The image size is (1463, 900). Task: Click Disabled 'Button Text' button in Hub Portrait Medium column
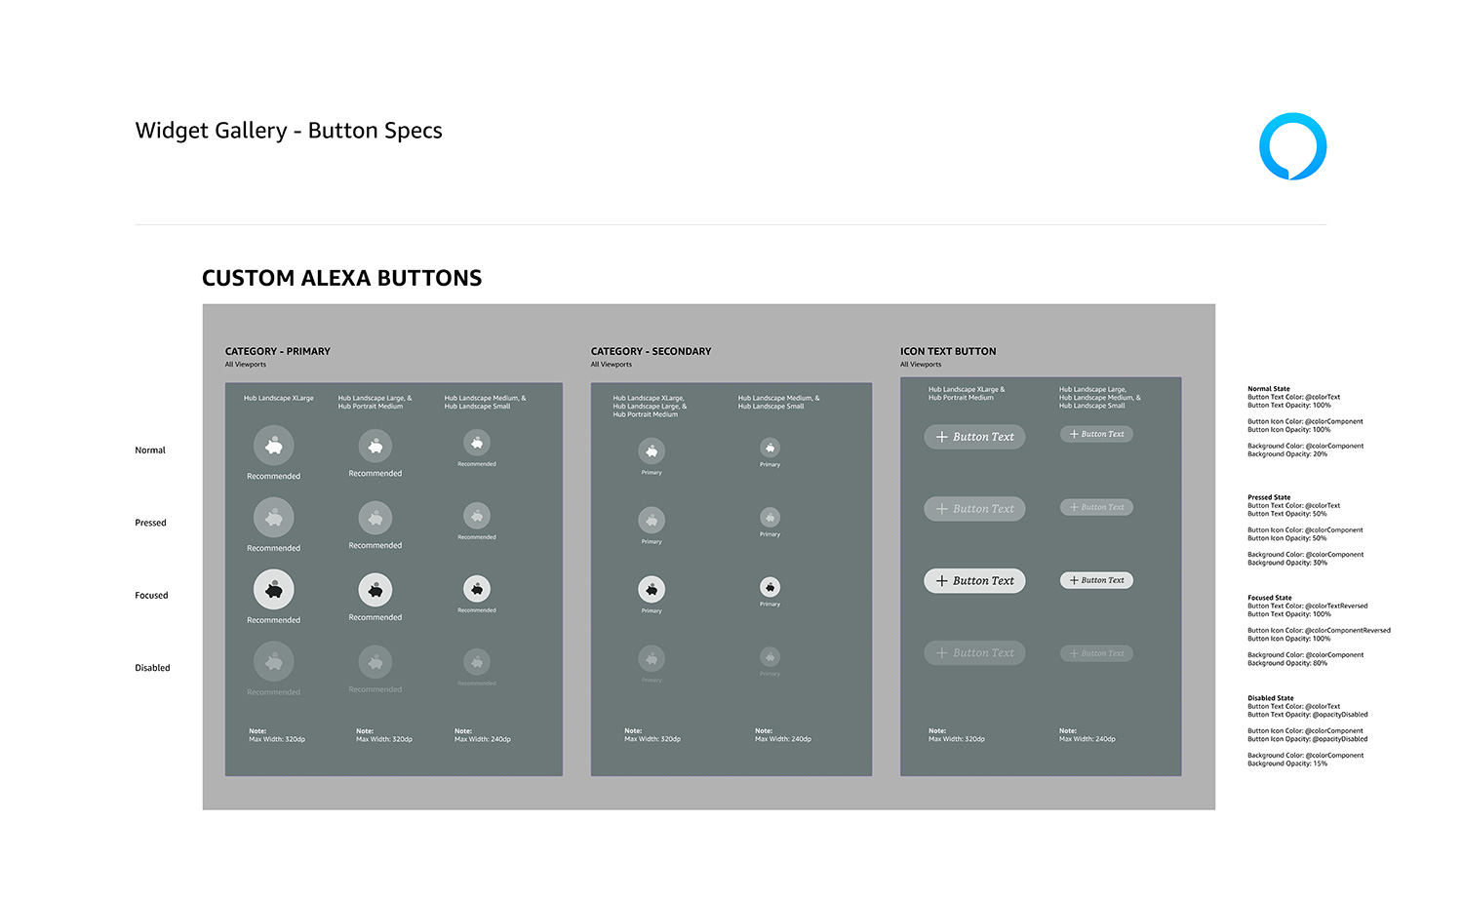click(x=974, y=653)
